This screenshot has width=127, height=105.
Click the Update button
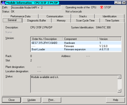[31, 100]
